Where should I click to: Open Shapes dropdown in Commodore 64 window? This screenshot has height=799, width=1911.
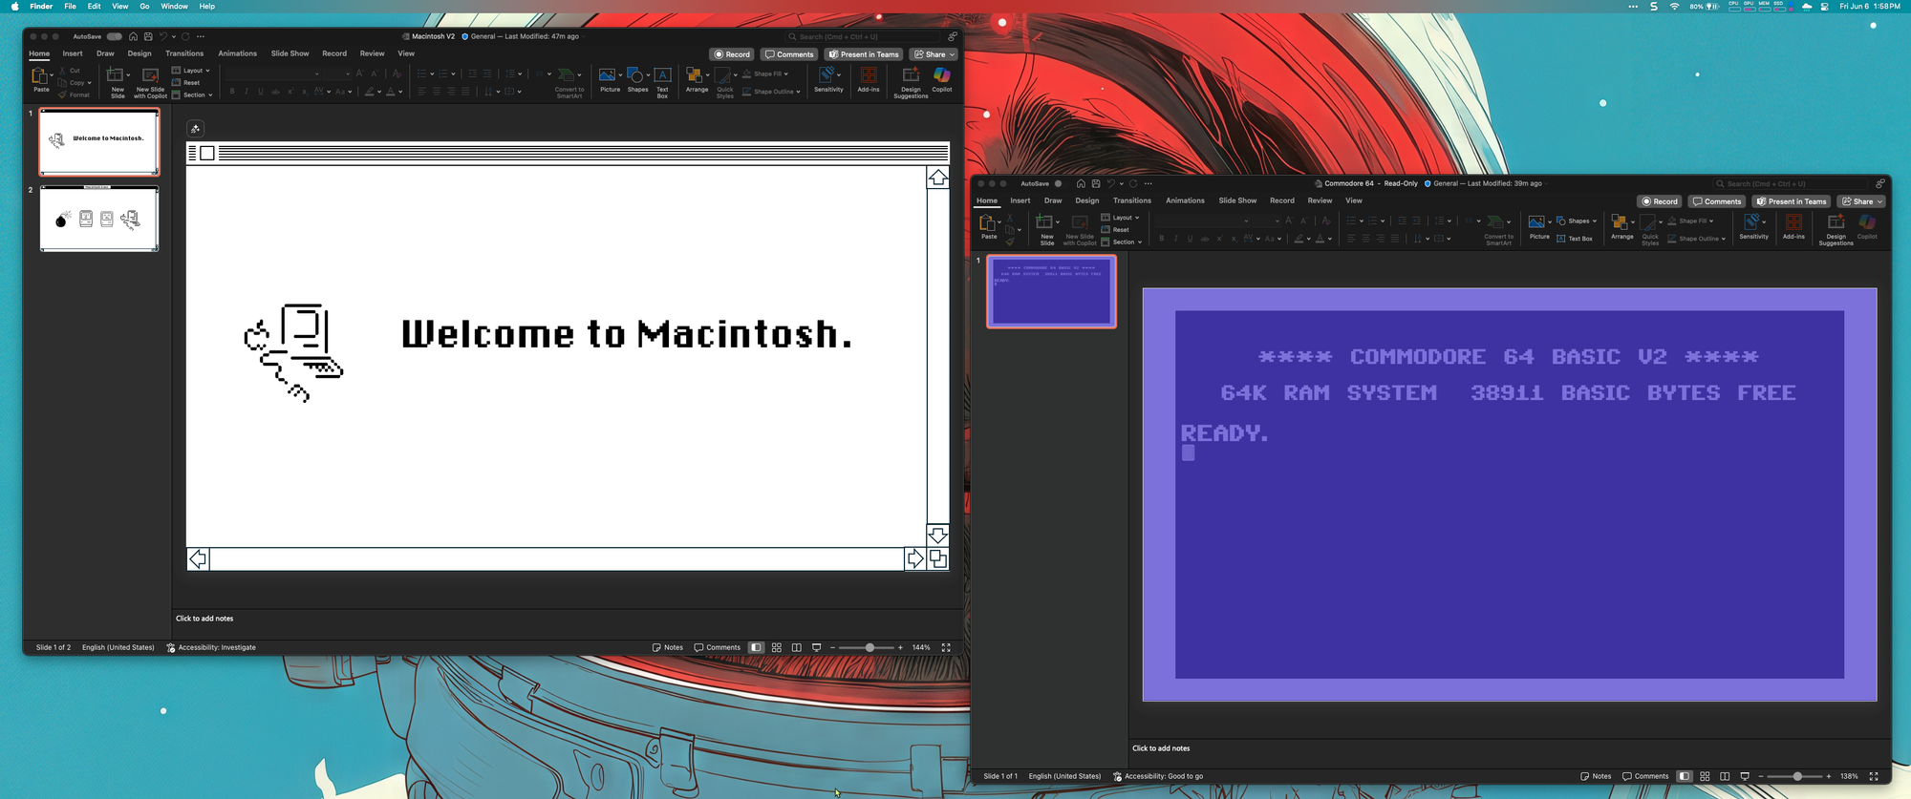pyautogui.click(x=1577, y=221)
